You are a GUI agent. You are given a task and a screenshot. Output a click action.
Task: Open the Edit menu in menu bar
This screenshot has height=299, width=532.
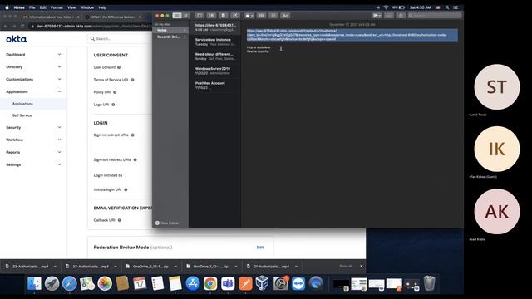point(42,7)
